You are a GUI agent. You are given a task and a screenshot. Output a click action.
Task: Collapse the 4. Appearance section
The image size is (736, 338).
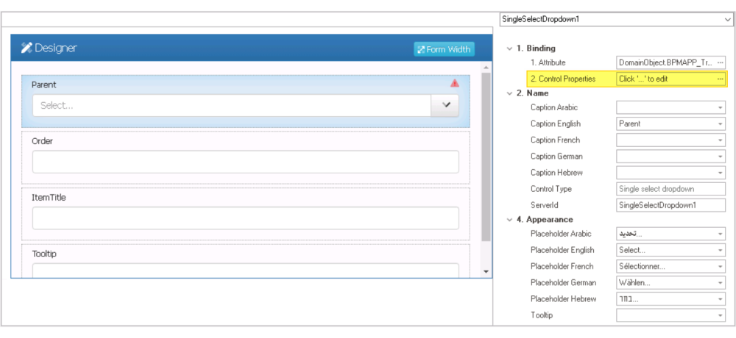click(510, 220)
